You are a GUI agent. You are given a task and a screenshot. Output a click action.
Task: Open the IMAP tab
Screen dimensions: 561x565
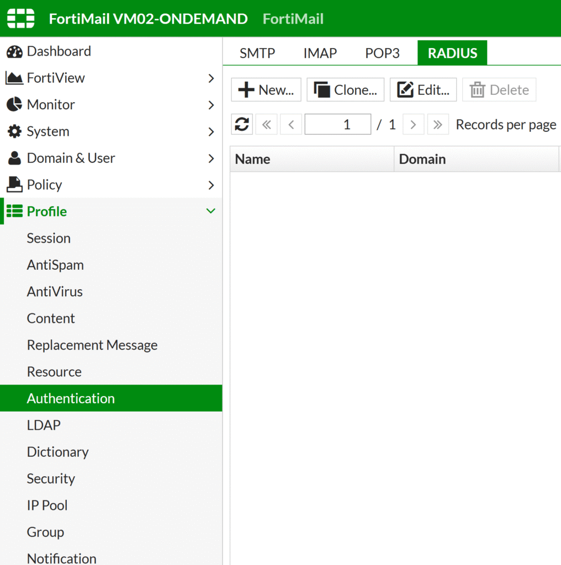320,52
